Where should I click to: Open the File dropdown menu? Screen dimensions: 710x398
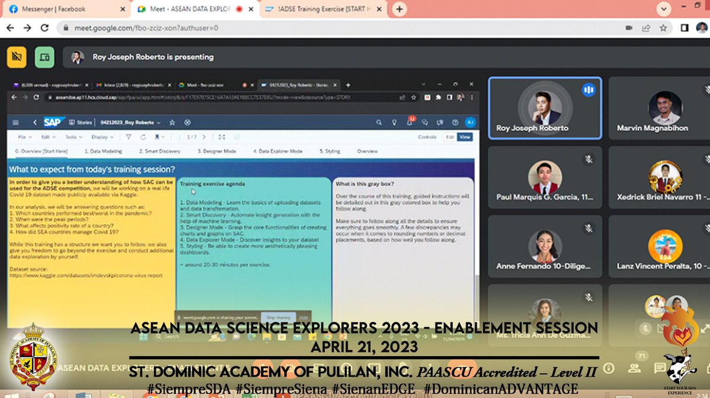tap(25, 137)
